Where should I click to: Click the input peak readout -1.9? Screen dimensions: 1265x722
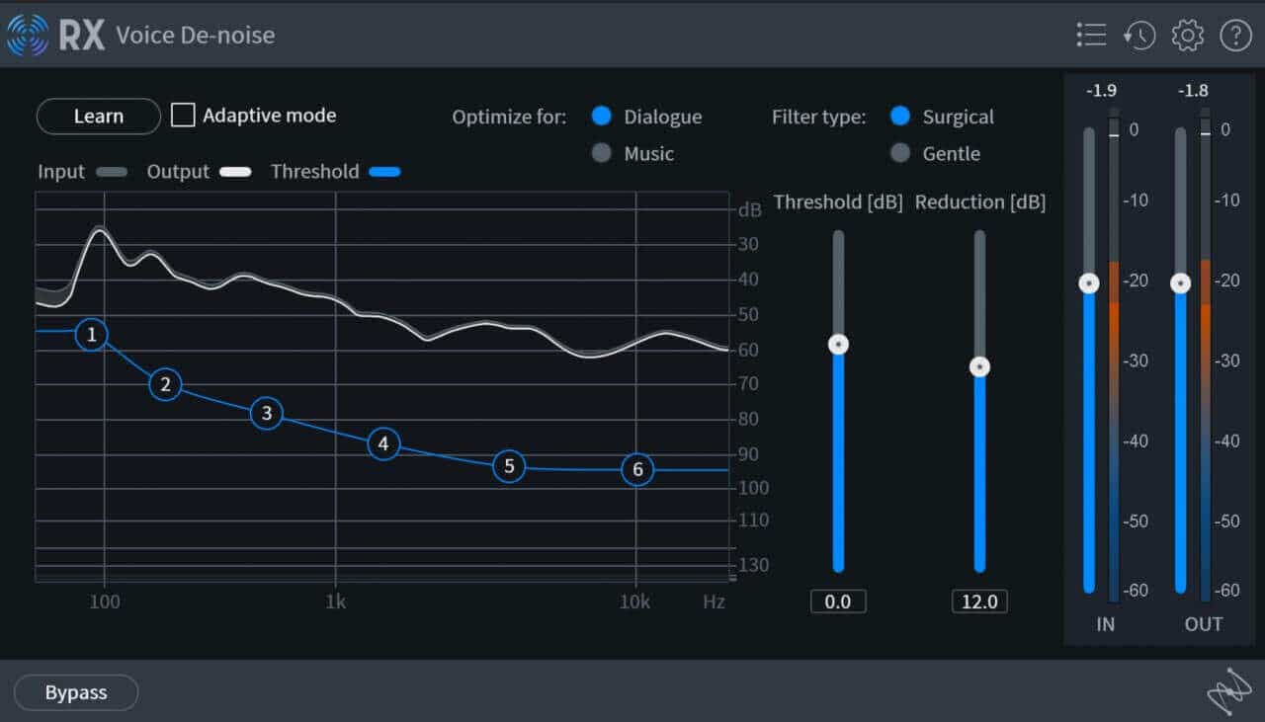[1101, 91]
